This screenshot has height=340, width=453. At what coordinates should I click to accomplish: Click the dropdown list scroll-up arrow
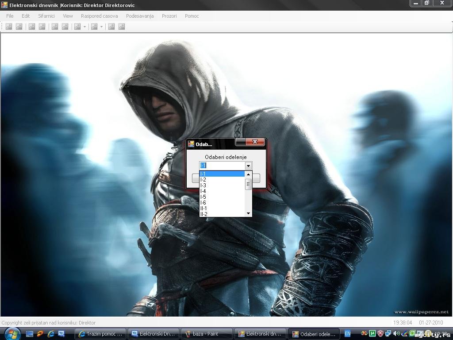coord(248,174)
